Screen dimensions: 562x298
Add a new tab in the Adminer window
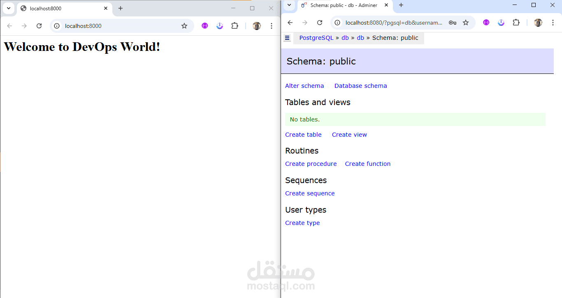coord(401,5)
